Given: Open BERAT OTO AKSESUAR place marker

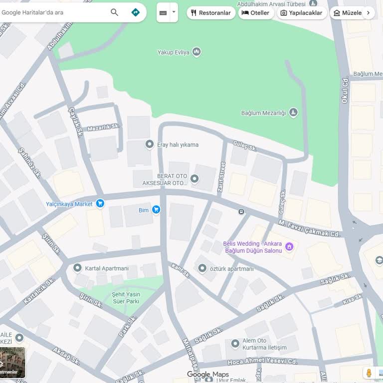Looking at the screenshot, I should [x=194, y=179].
